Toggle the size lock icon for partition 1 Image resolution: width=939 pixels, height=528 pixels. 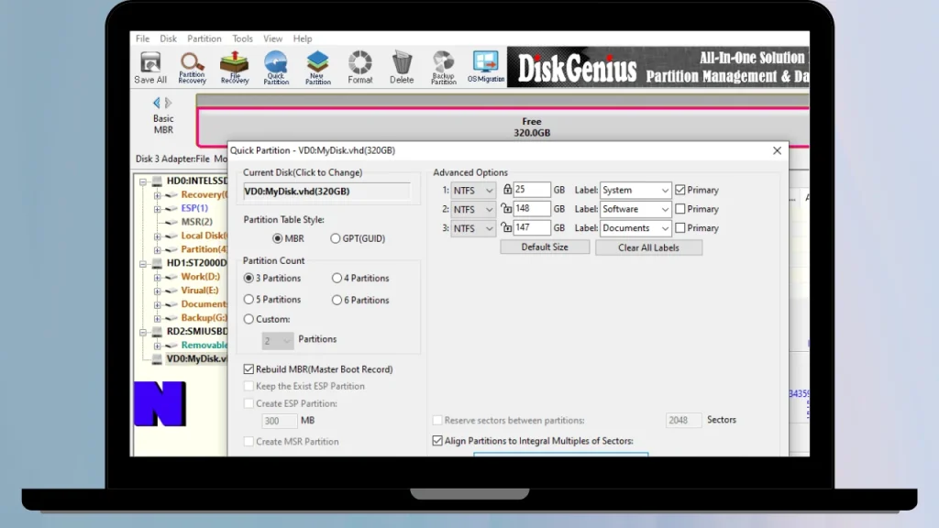click(x=507, y=190)
